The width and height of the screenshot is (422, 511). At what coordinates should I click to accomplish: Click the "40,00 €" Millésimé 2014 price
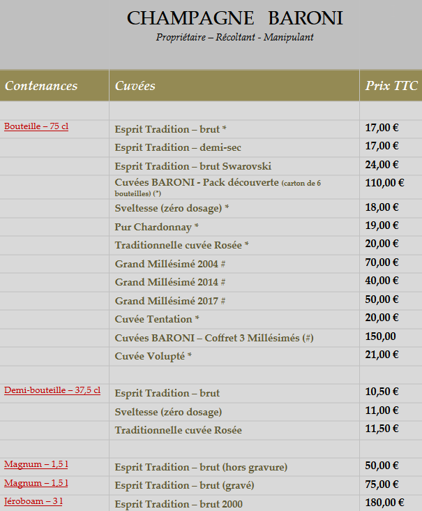pos(382,281)
